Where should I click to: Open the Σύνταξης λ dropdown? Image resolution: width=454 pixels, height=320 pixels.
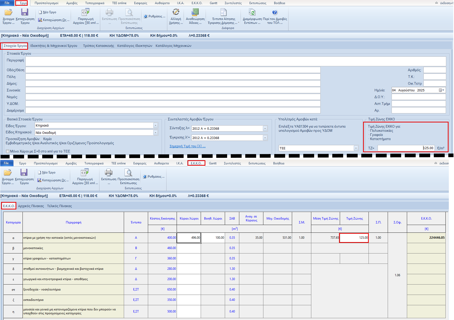point(265,129)
